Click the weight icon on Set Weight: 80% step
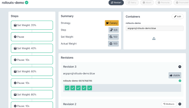This screenshot has height=108, width=189. [x=15, y=94]
